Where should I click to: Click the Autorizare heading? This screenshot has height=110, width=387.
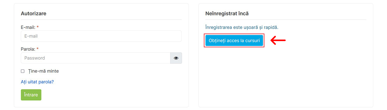click(33, 13)
